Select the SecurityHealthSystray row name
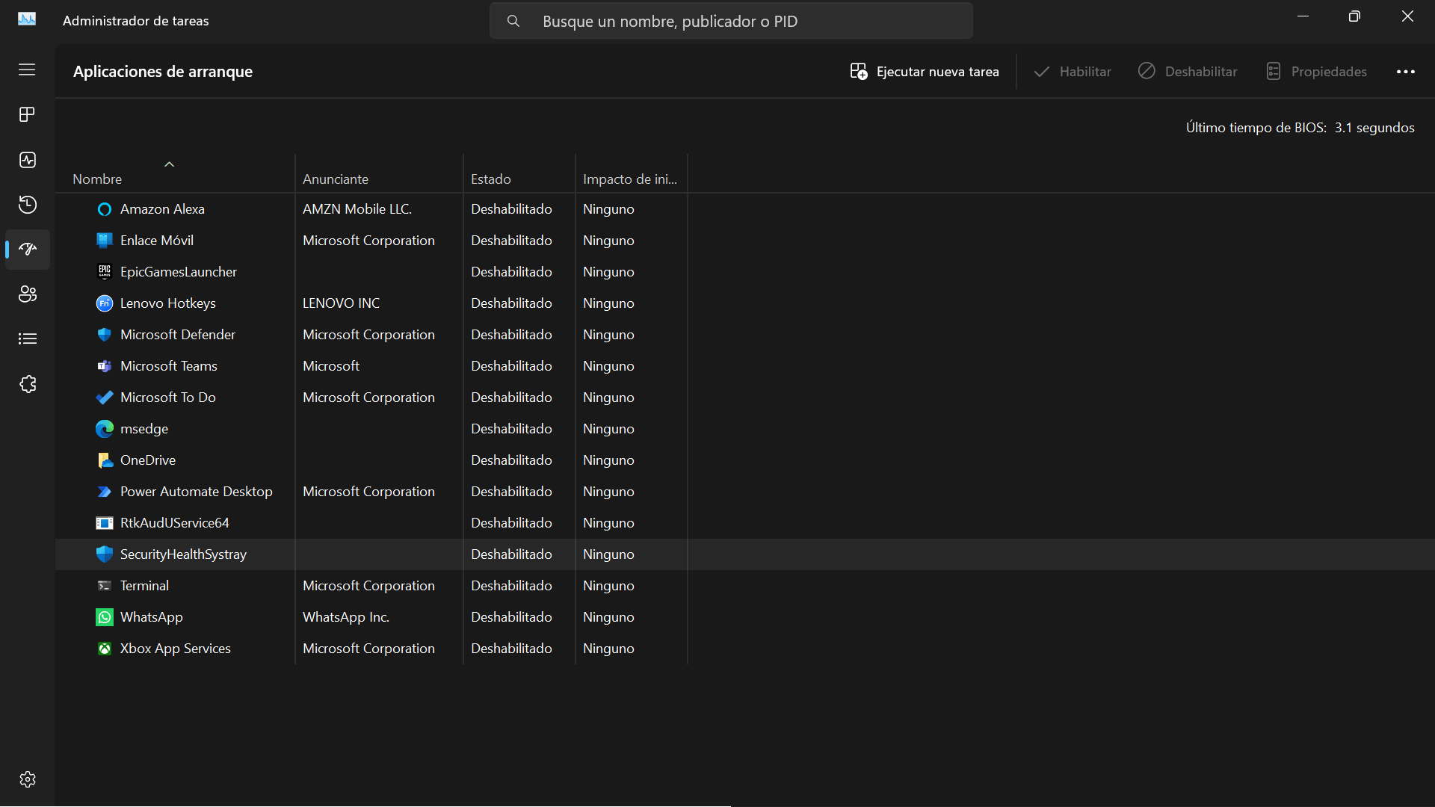The image size is (1435, 807). (x=183, y=554)
